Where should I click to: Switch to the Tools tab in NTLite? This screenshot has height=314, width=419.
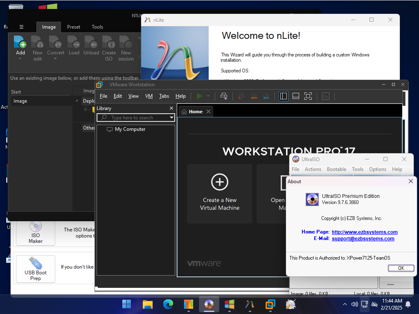point(97,27)
